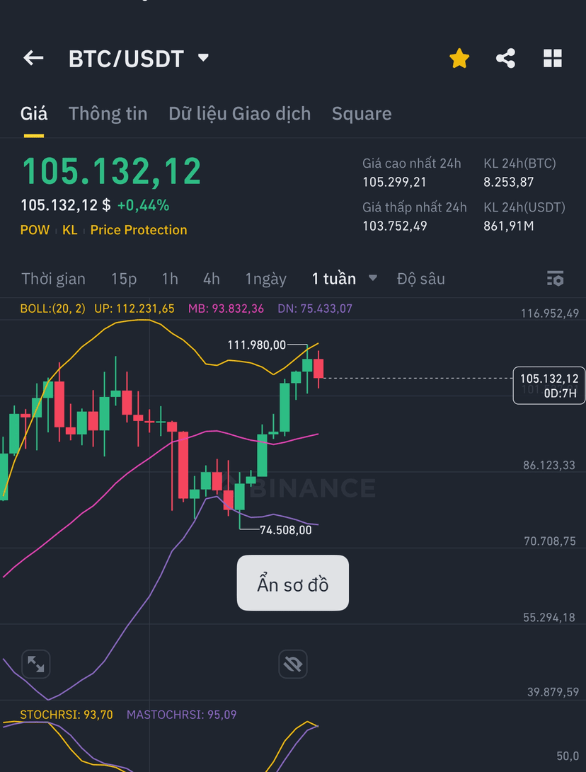The image size is (586, 772).
Task: Open the Dữ liệu Giao dịch tab
Action: click(240, 114)
